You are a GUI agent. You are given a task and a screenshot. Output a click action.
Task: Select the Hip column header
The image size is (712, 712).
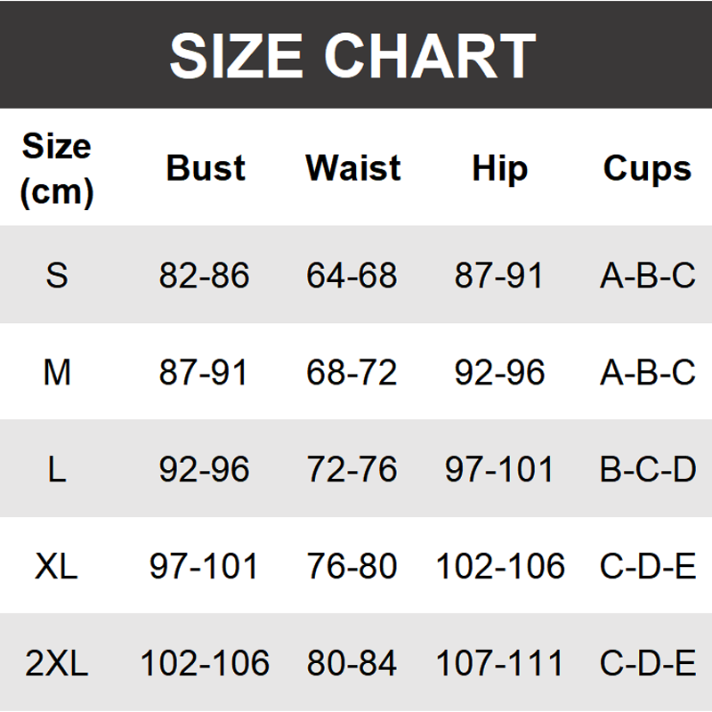(x=499, y=168)
